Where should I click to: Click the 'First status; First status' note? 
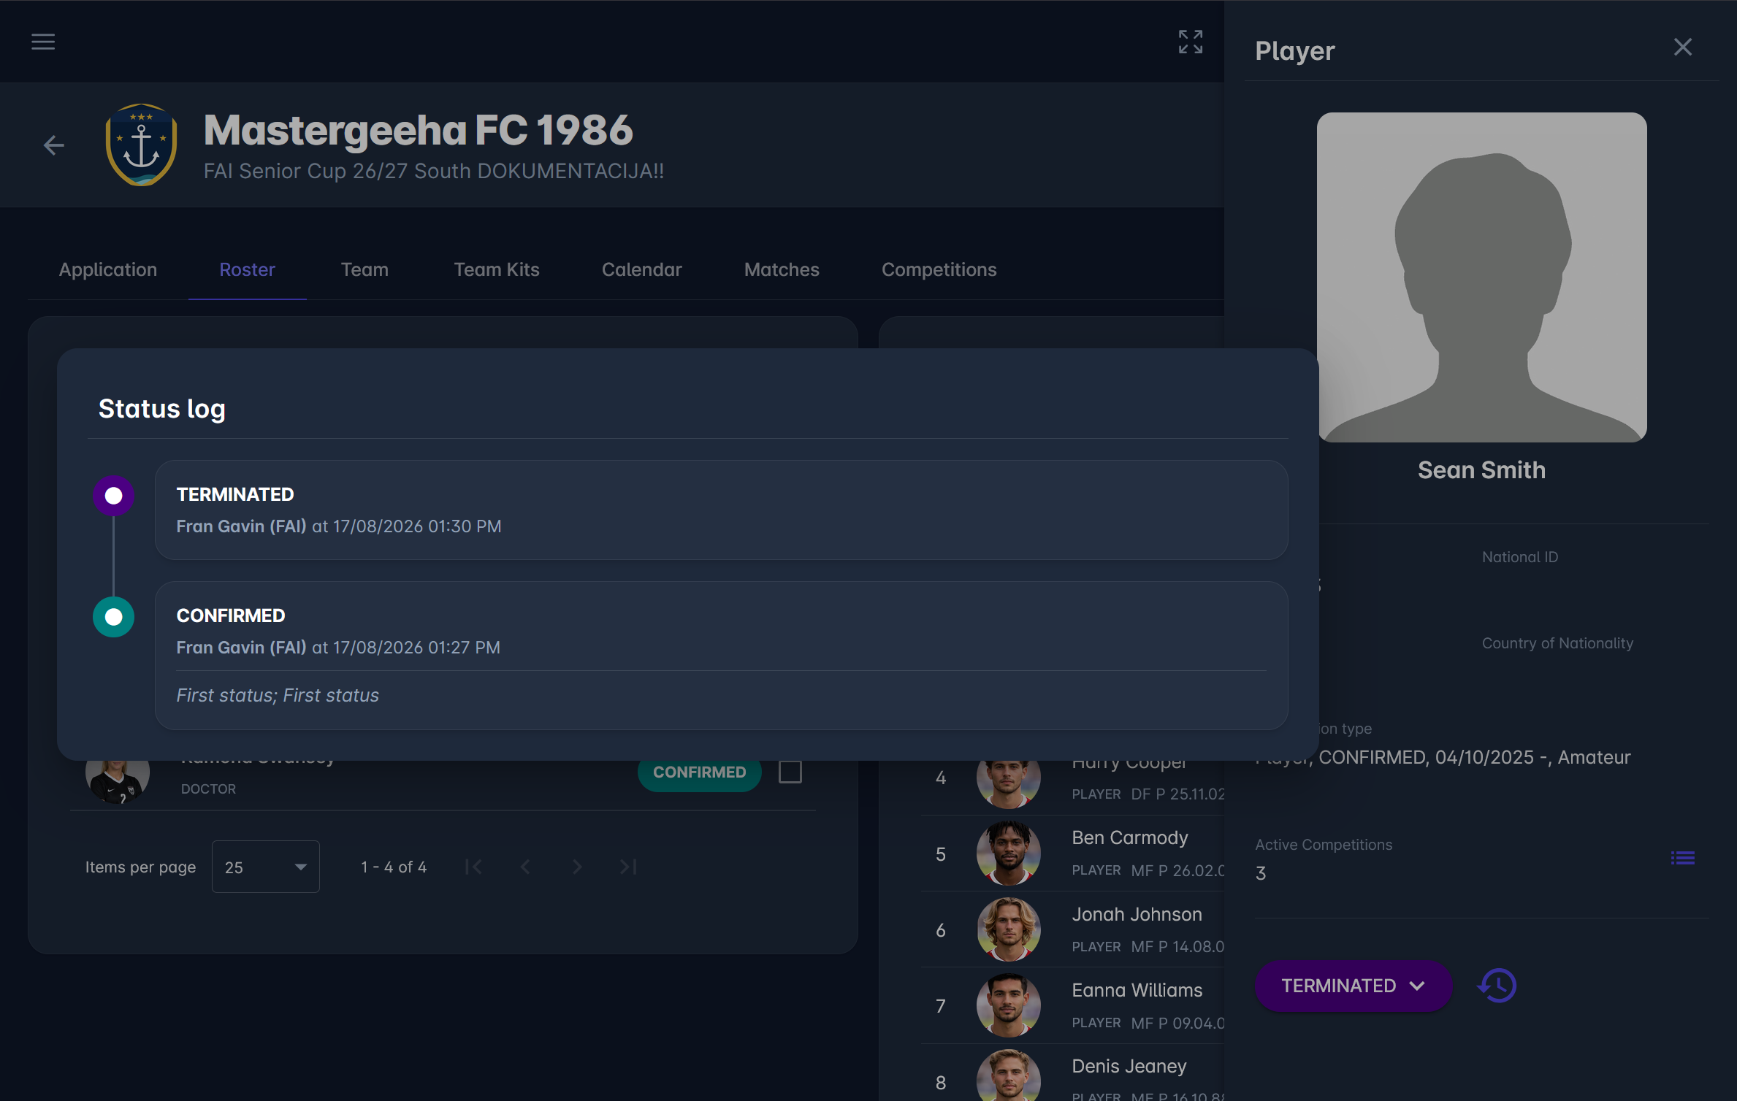[x=278, y=695]
